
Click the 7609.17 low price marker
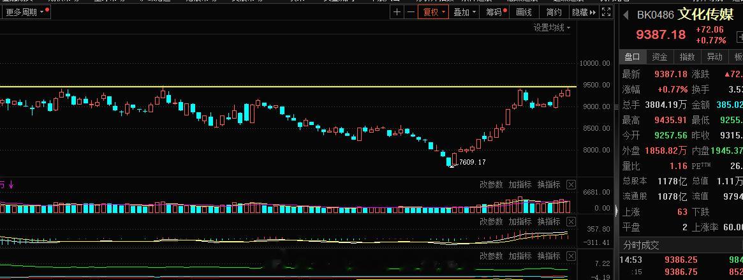click(x=473, y=162)
